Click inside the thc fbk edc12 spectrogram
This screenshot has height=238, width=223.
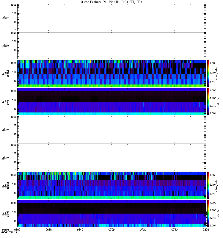111,185
